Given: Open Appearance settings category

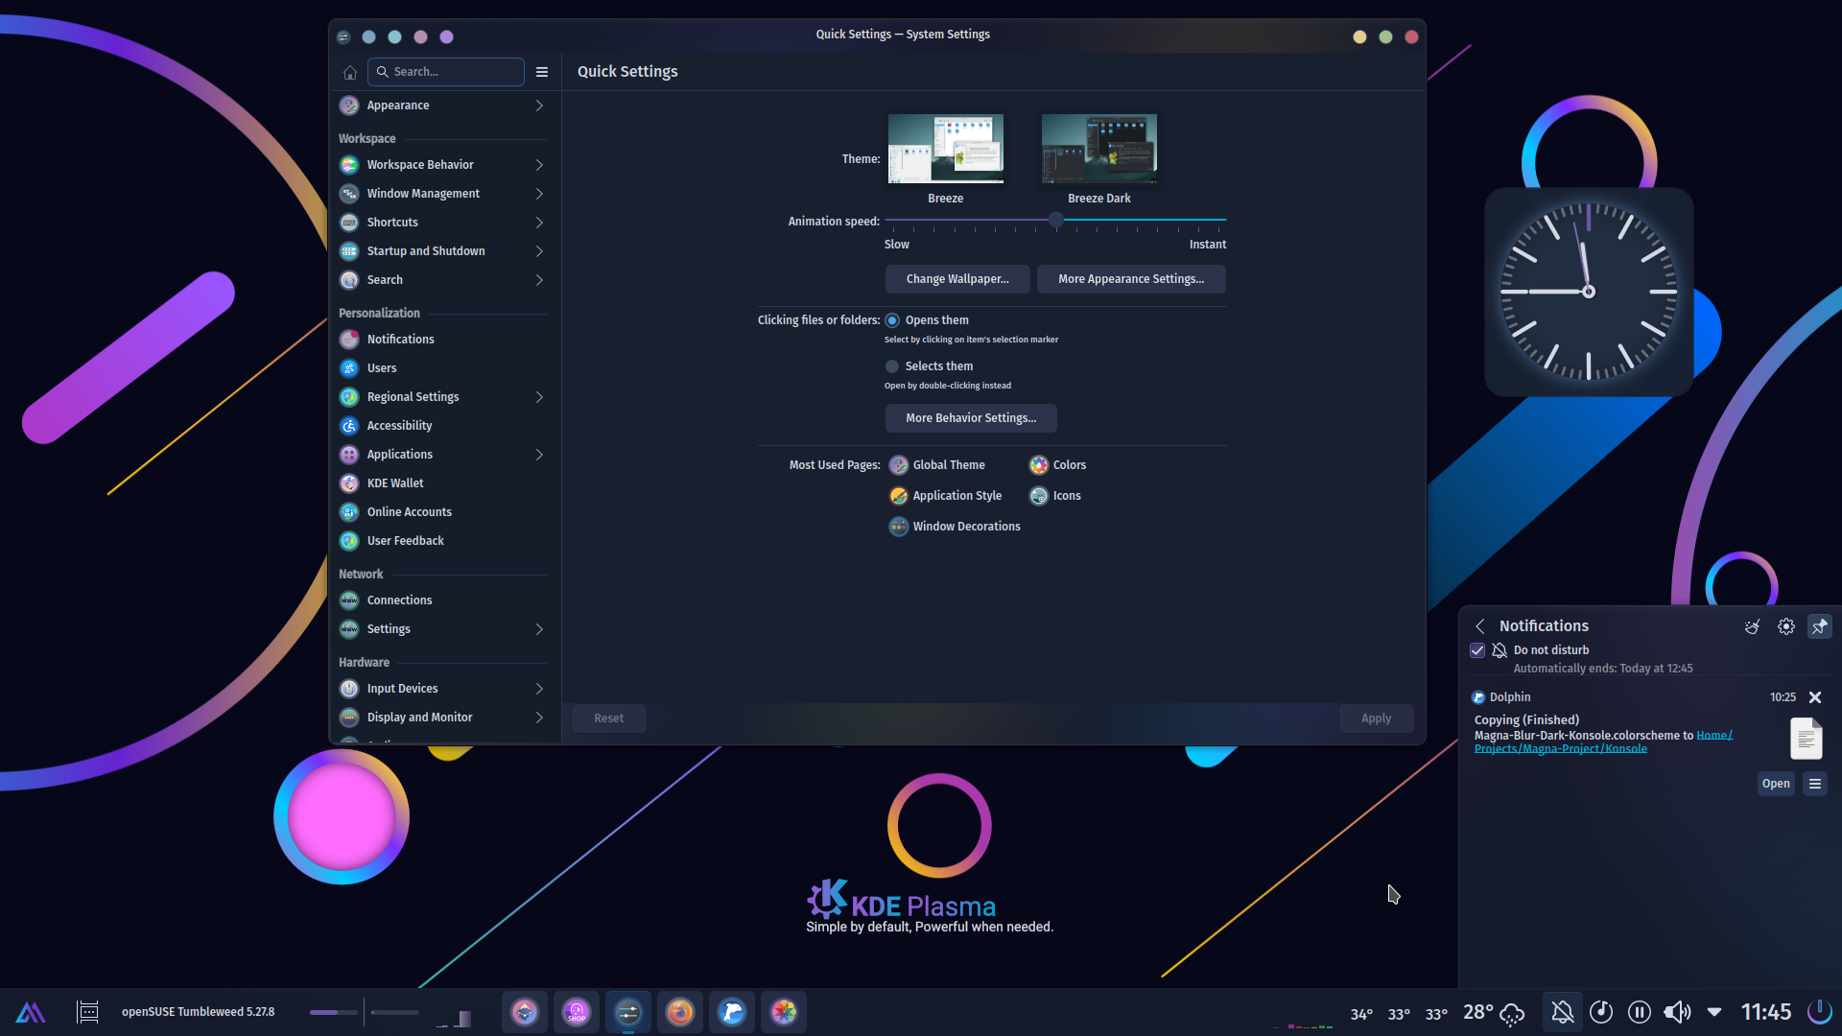Looking at the screenshot, I should point(442,106).
